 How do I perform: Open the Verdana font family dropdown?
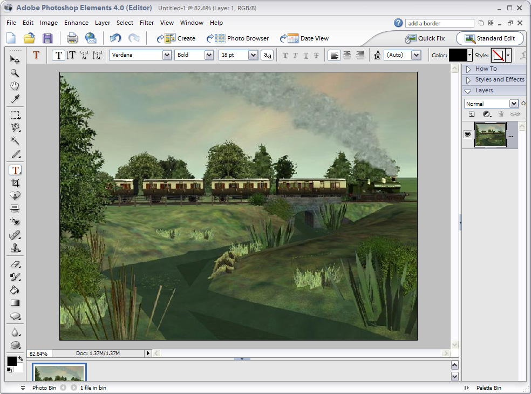click(x=167, y=55)
